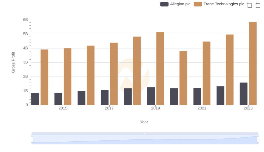264x152 pixels.
Task: Click the Trane Technologies plc legend label
Action: 224,4
